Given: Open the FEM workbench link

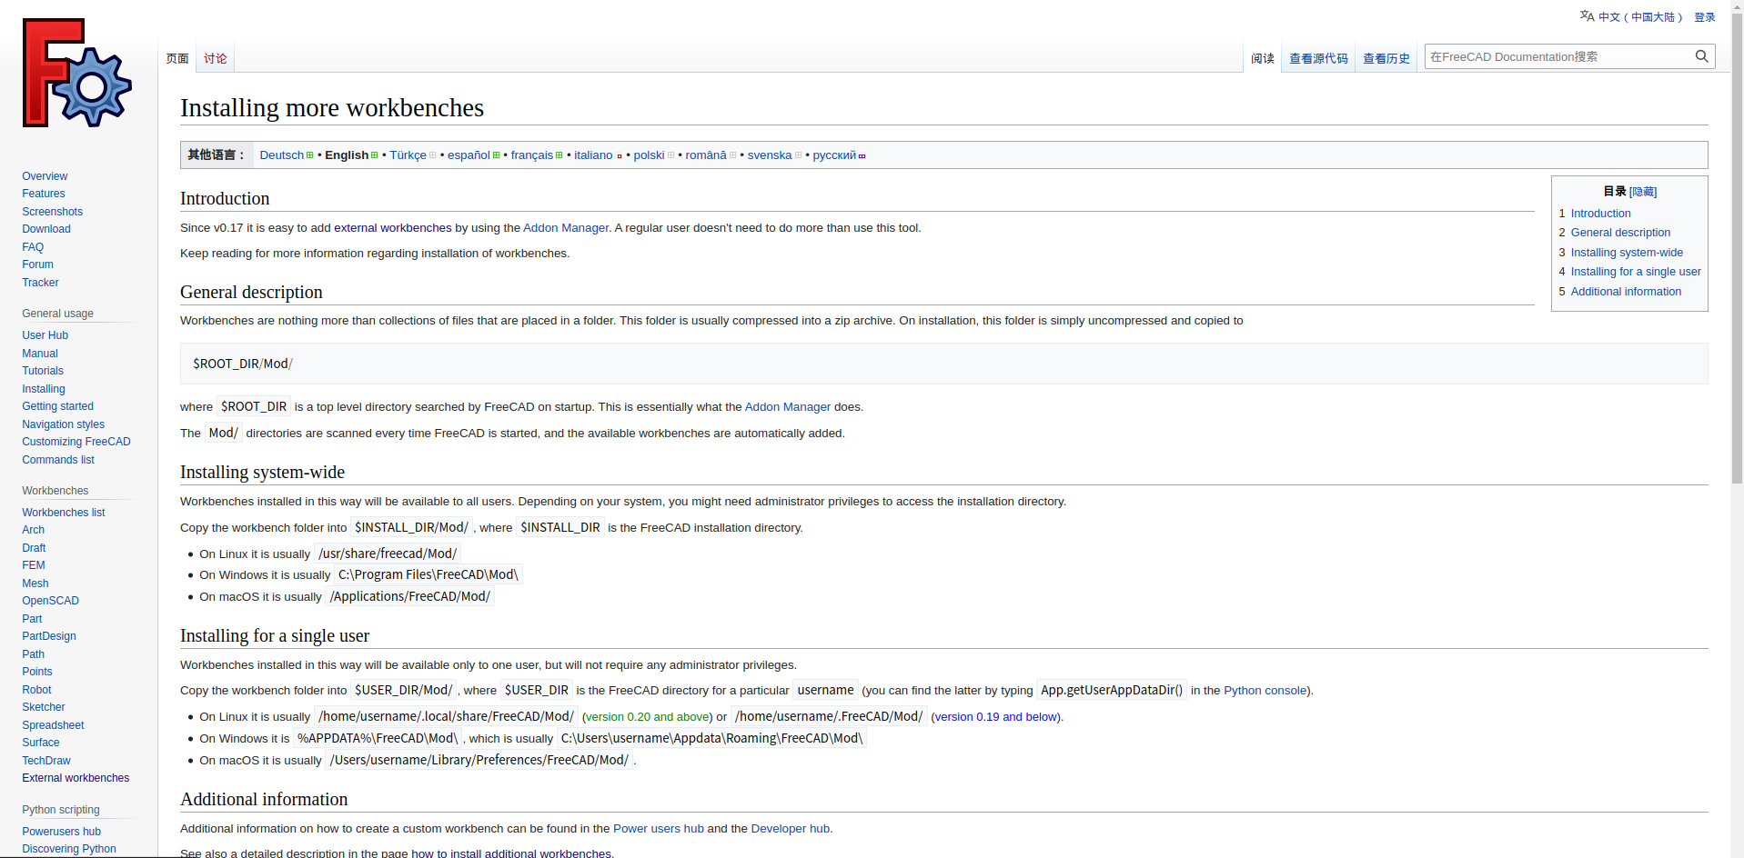Looking at the screenshot, I should coord(34,565).
